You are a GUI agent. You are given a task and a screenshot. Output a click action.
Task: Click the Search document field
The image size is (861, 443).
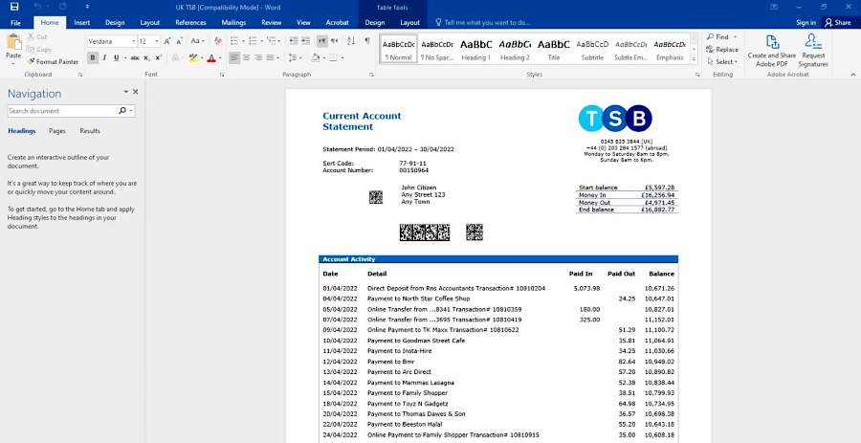click(x=67, y=111)
